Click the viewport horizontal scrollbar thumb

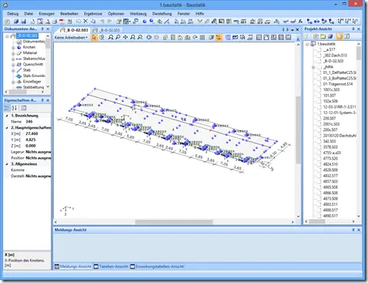tap(174, 222)
